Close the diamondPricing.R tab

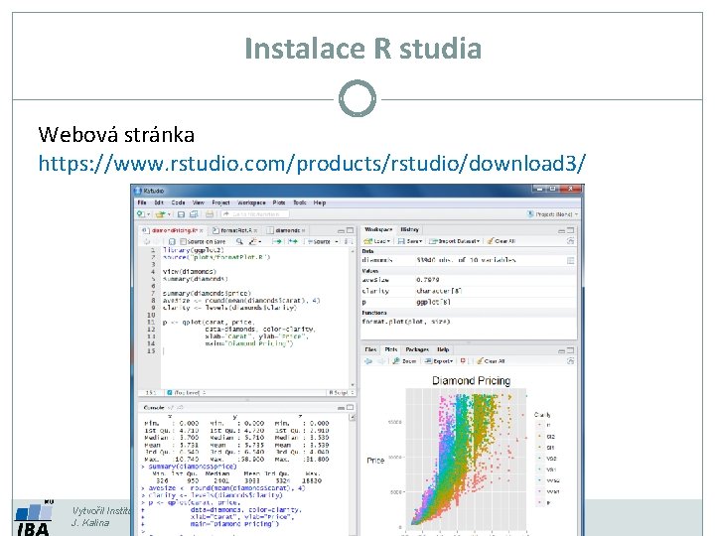pos(201,230)
